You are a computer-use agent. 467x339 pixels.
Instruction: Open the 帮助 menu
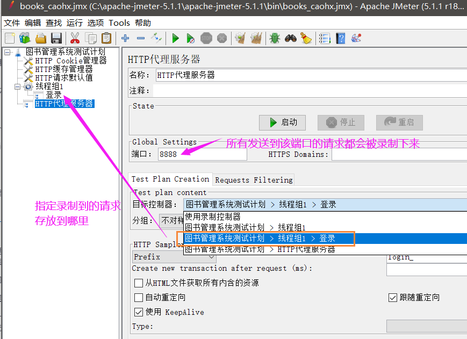[143, 23]
